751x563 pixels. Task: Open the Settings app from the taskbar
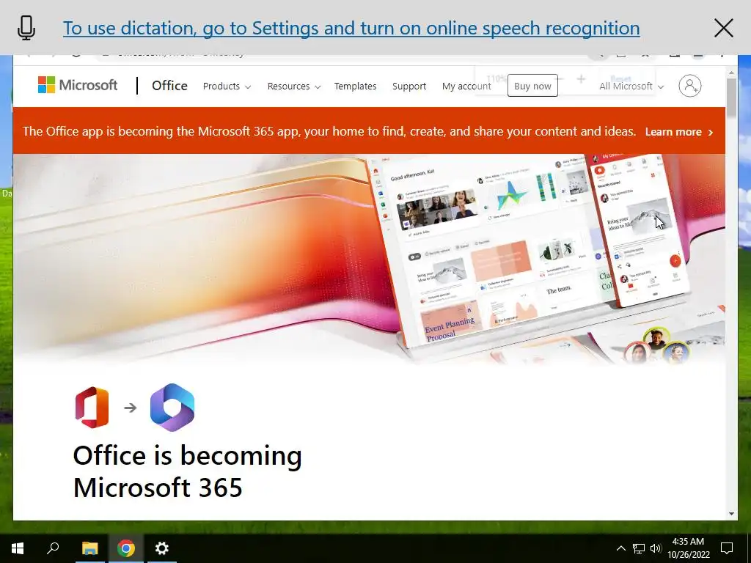point(162,548)
